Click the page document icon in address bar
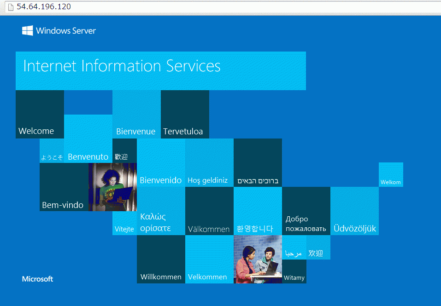 coord(11,7)
